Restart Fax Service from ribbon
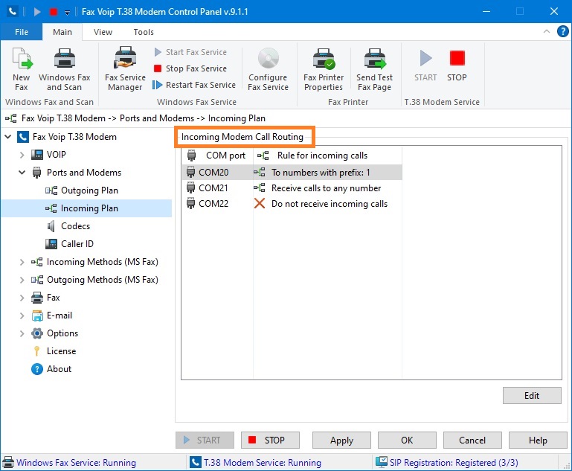 click(194, 85)
